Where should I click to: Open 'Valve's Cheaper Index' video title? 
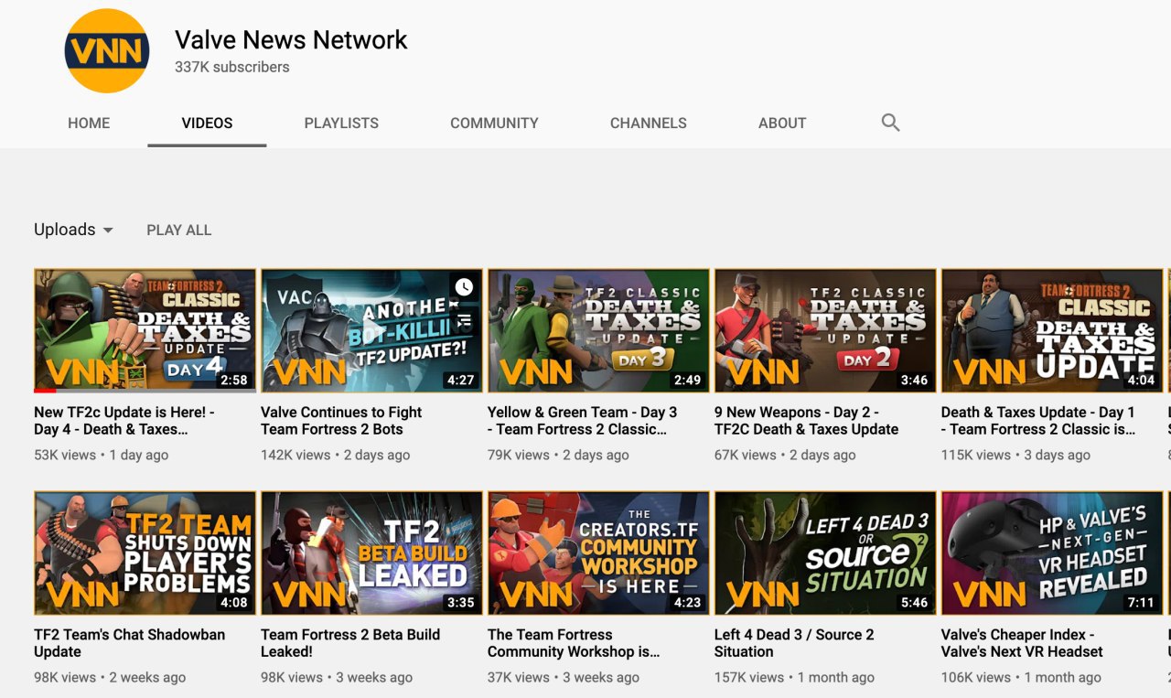point(1022,643)
